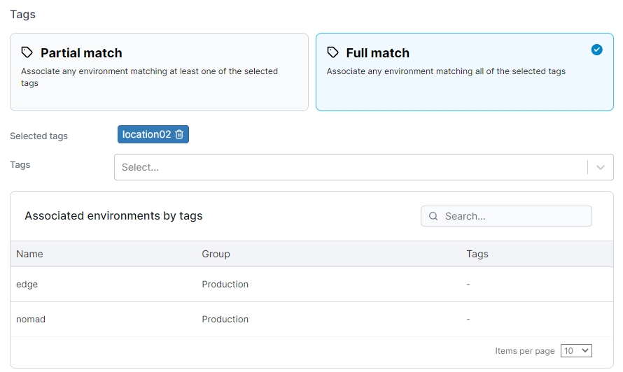The width and height of the screenshot is (623, 372).
Task: Click Production group in the nomad row
Action: (x=225, y=319)
